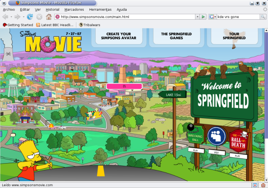268x188 pixels.
Task: Go back with the Back arrow
Action: [x=5, y=17]
